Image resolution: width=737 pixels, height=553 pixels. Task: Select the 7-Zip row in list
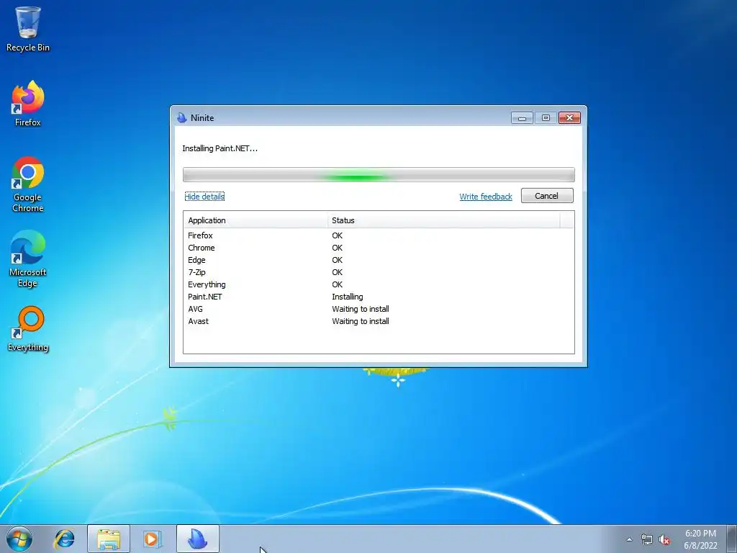[379, 272]
